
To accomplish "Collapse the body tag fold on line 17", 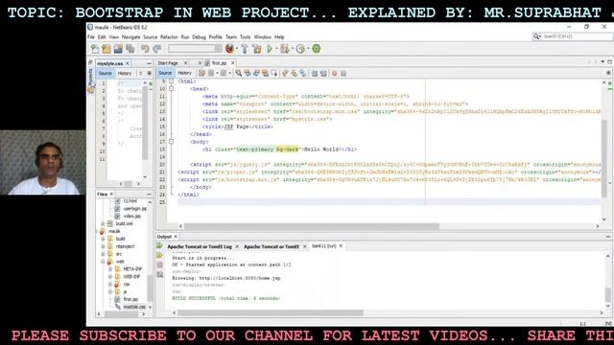I will coord(171,142).
